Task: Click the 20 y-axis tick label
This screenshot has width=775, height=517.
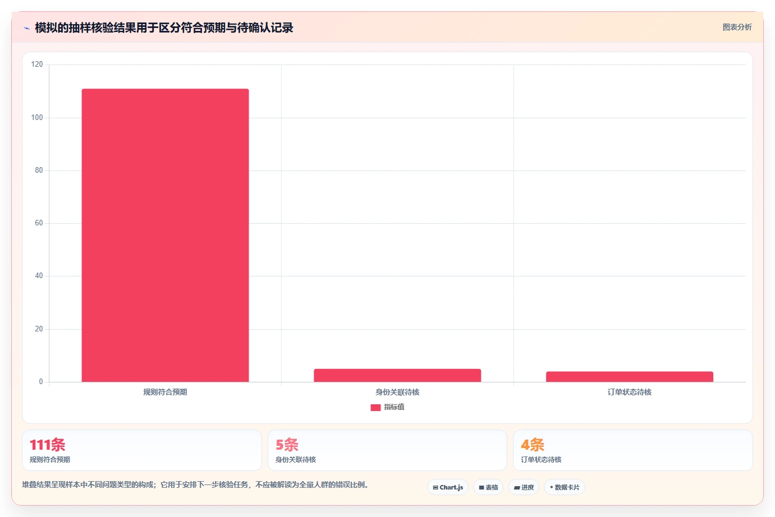Action: [39, 329]
